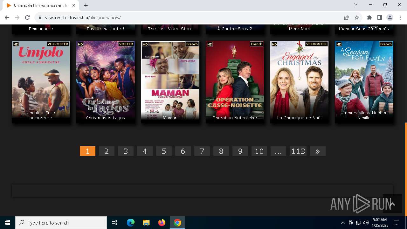Share this page icon in address bar

click(x=347, y=17)
